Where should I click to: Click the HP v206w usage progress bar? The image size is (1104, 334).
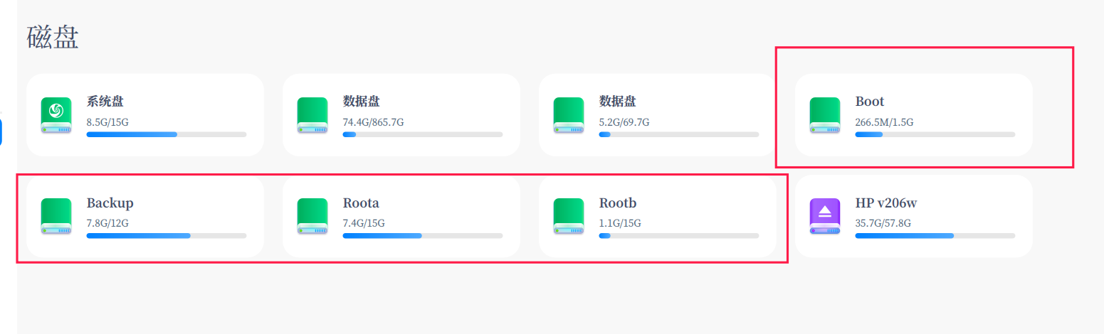point(935,235)
